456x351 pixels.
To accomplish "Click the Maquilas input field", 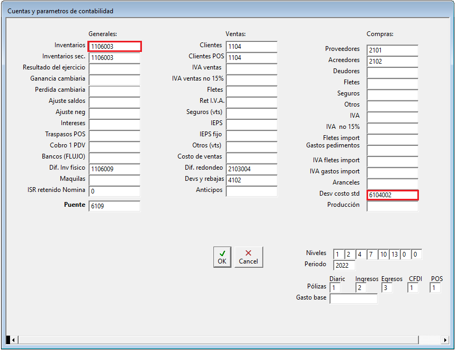I will [x=114, y=180].
